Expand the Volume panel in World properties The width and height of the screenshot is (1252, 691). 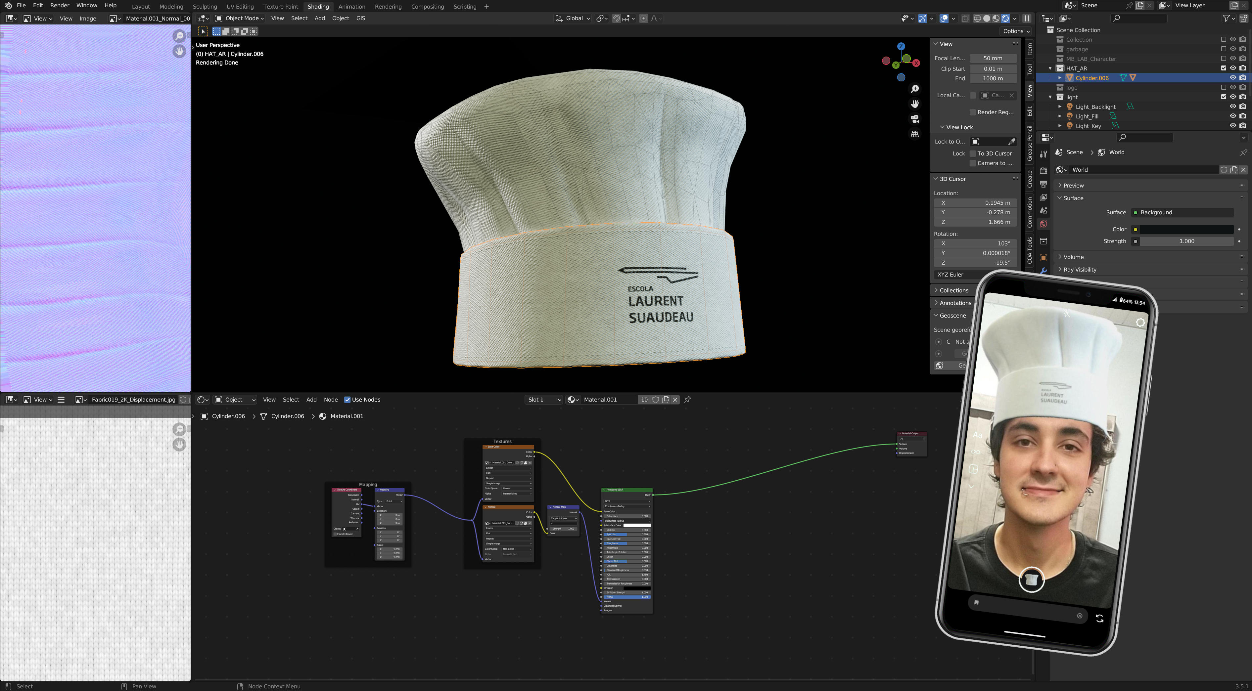1073,257
